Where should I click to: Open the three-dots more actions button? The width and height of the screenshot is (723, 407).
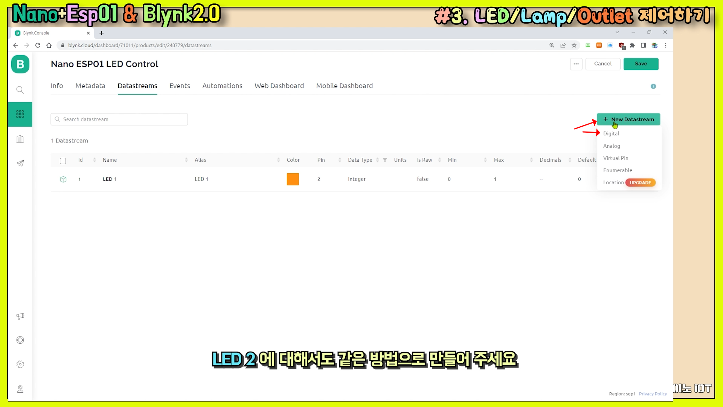coord(576,64)
